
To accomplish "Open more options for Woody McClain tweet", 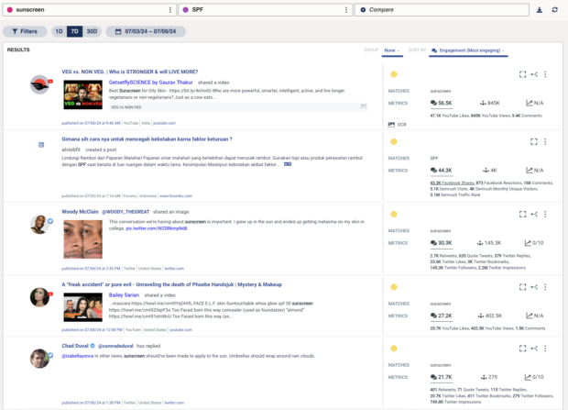I will (545, 214).
